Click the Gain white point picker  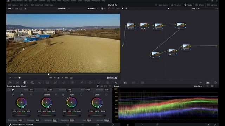click(63, 95)
